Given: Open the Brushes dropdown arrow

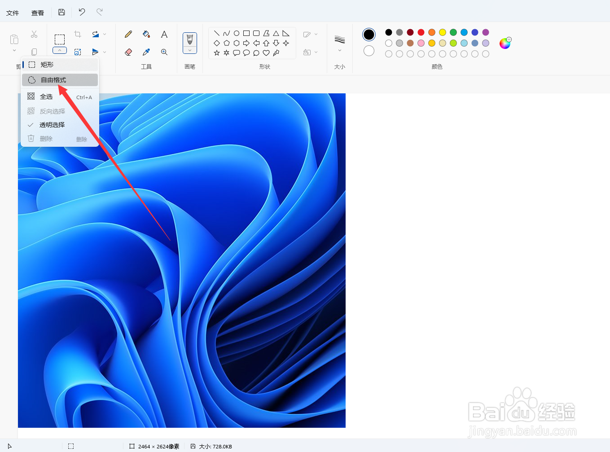Looking at the screenshot, I should point(190,50).
